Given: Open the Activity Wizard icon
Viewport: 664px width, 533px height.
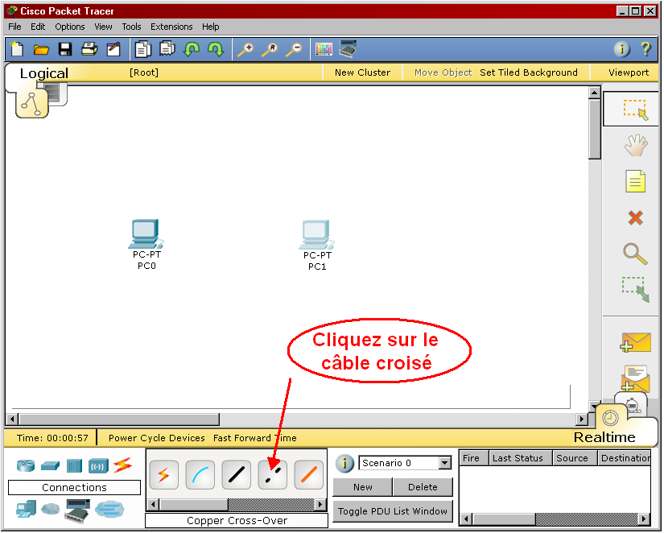Looking at the screenshot, I should click(113, 49).
